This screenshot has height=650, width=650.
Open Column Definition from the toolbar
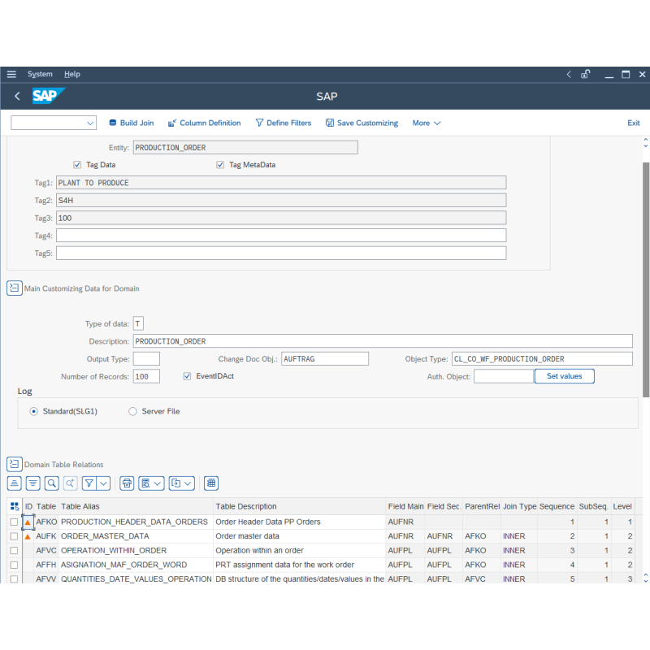(x=205, y=123)
